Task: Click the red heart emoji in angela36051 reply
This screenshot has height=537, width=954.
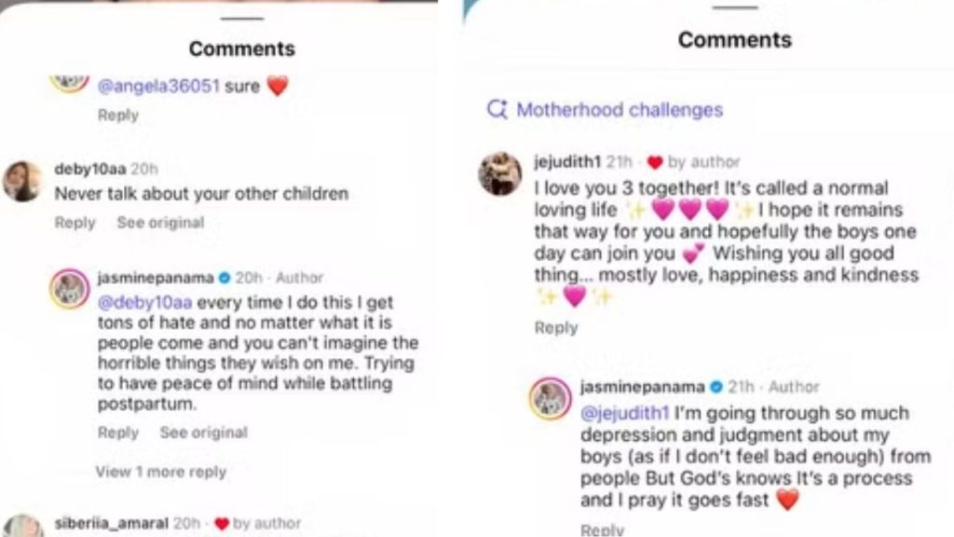Action: coord(279,85)
